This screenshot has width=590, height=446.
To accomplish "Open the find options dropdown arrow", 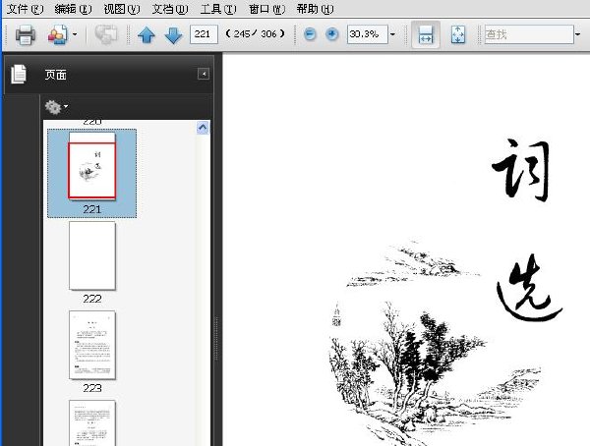I will click(x=577, y=34).
